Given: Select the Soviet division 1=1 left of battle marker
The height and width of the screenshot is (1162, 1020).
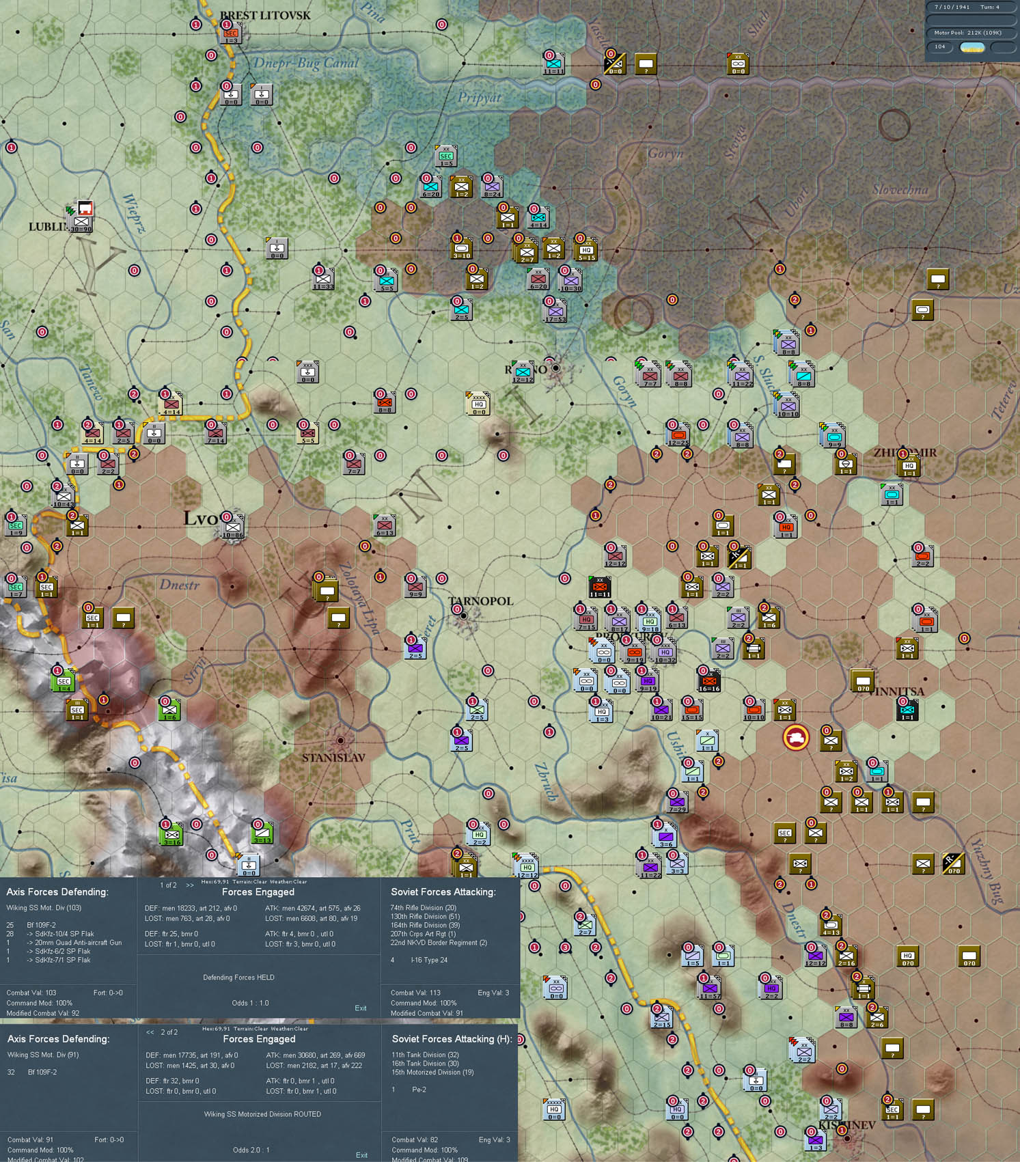Looking at the screenshot, I should point(784,711).
